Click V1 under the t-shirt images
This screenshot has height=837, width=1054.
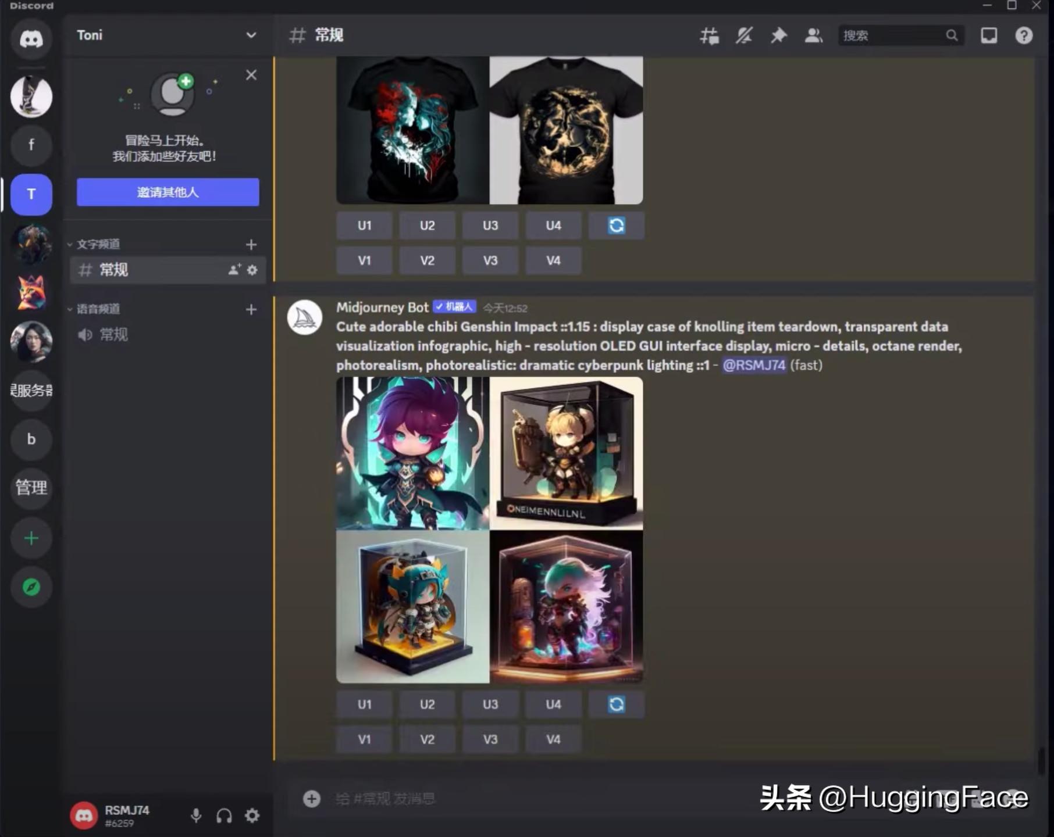click(x=364, y=260)
